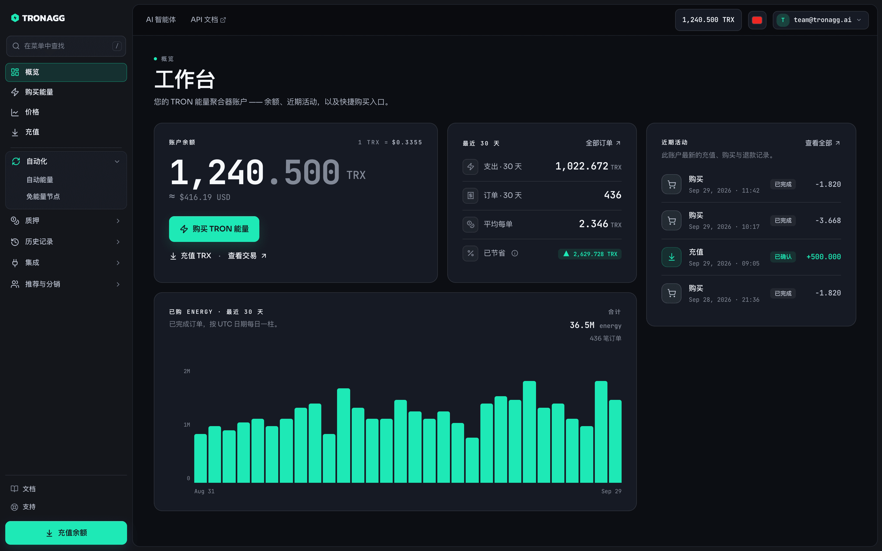Click the percent icon beside 已节省
This screenshot has width=882, height=551.
[x=470, y=253]
